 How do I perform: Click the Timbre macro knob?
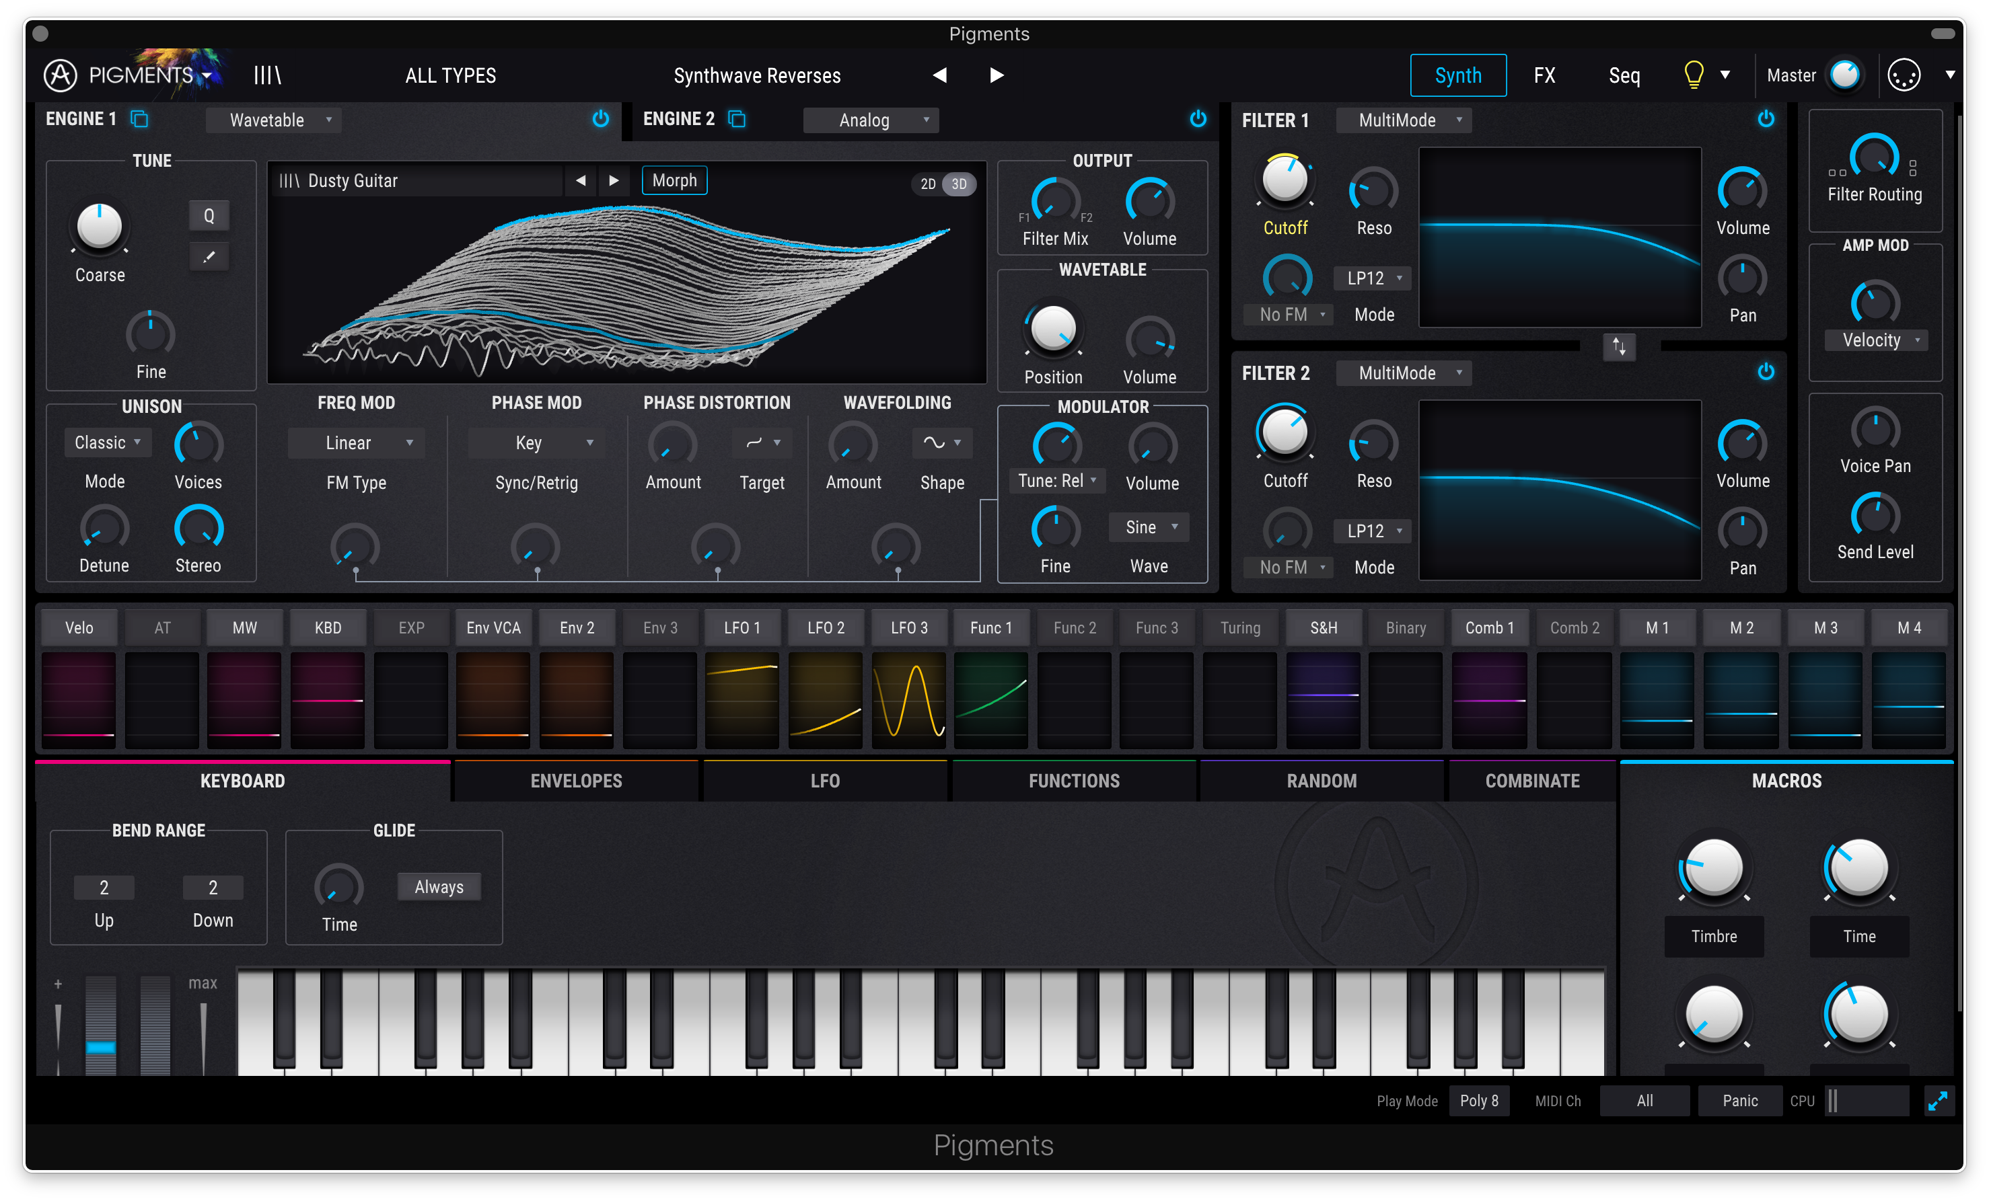click(1713, 869)
